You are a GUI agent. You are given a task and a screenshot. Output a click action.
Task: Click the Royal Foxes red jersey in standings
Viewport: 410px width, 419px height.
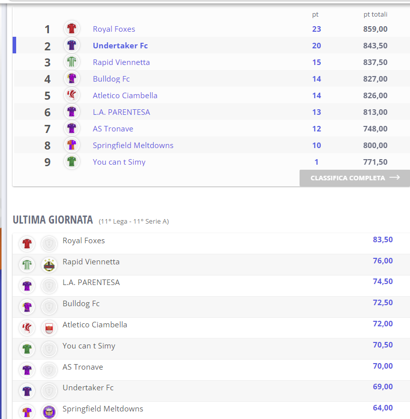[x=72, y=28]
